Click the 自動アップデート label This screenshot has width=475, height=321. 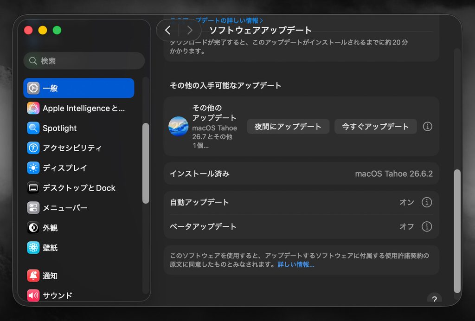199,202
